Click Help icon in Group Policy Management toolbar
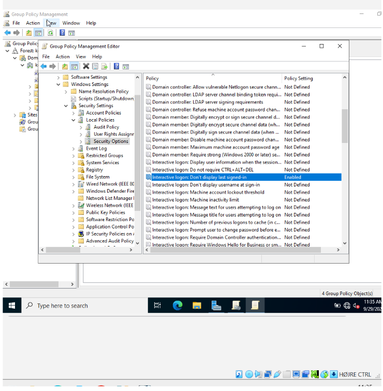383x391 pixels. click(x=62, y=33)
